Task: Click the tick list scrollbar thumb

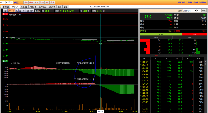Action: click(x=205, y=64)
